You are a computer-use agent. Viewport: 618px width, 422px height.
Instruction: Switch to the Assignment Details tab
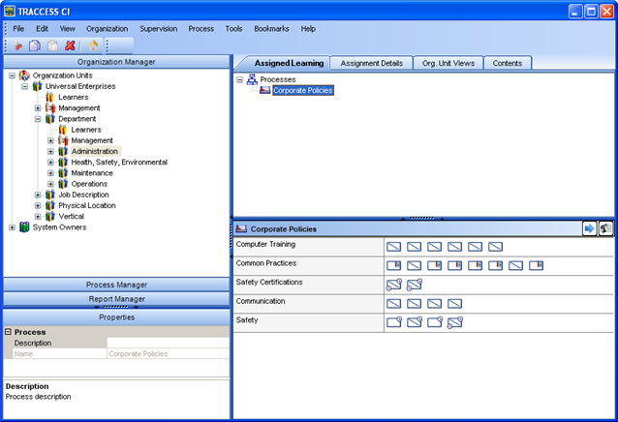click(372, 63)
